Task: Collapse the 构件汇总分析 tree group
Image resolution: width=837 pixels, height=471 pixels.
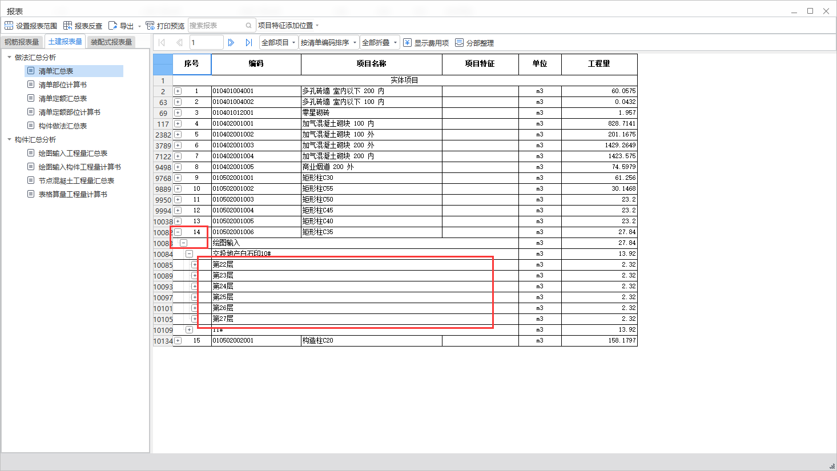Action: click(9, 139)
